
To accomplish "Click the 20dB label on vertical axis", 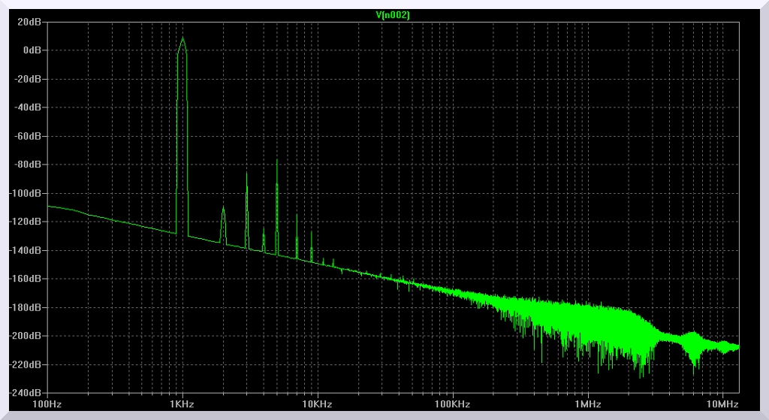I will 31,22.
